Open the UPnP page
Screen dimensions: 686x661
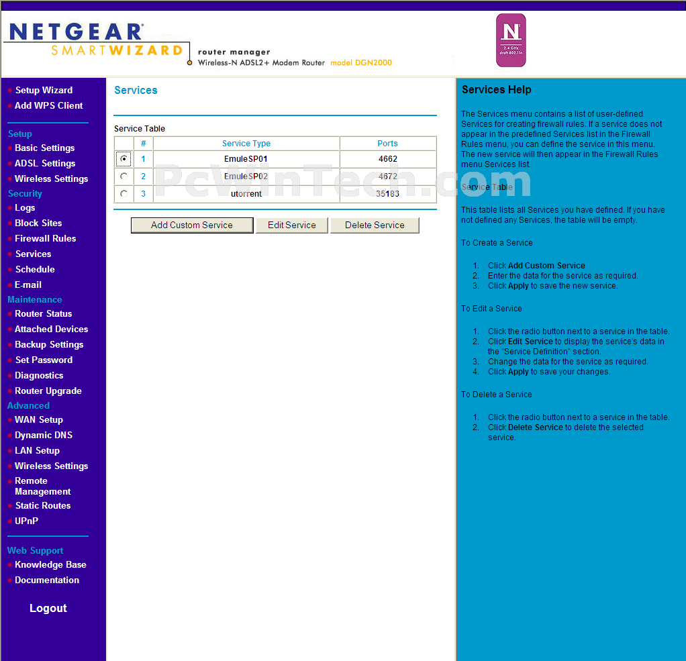click(26, 521)
